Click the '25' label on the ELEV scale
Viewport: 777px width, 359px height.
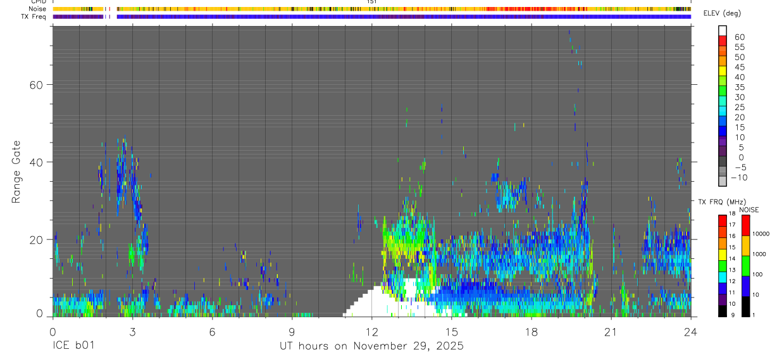pos(739,107)
